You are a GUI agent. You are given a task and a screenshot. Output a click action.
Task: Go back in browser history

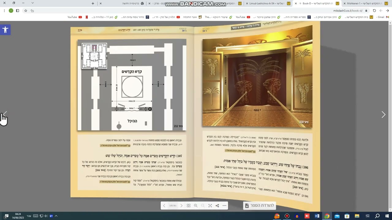(388, 11)
